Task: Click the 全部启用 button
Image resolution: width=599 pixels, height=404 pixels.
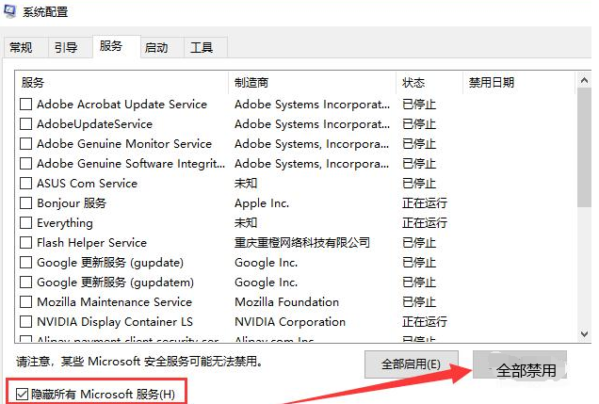Action: (411, 364)
